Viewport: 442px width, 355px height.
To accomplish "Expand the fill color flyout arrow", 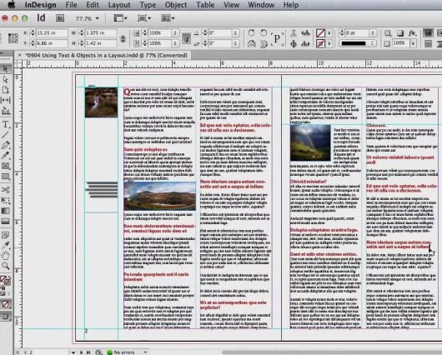I will tap(329, 33).
